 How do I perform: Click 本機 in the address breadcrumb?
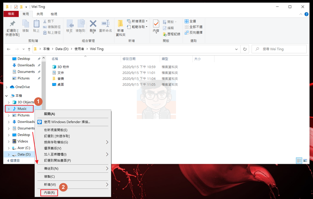pos(46,49)
